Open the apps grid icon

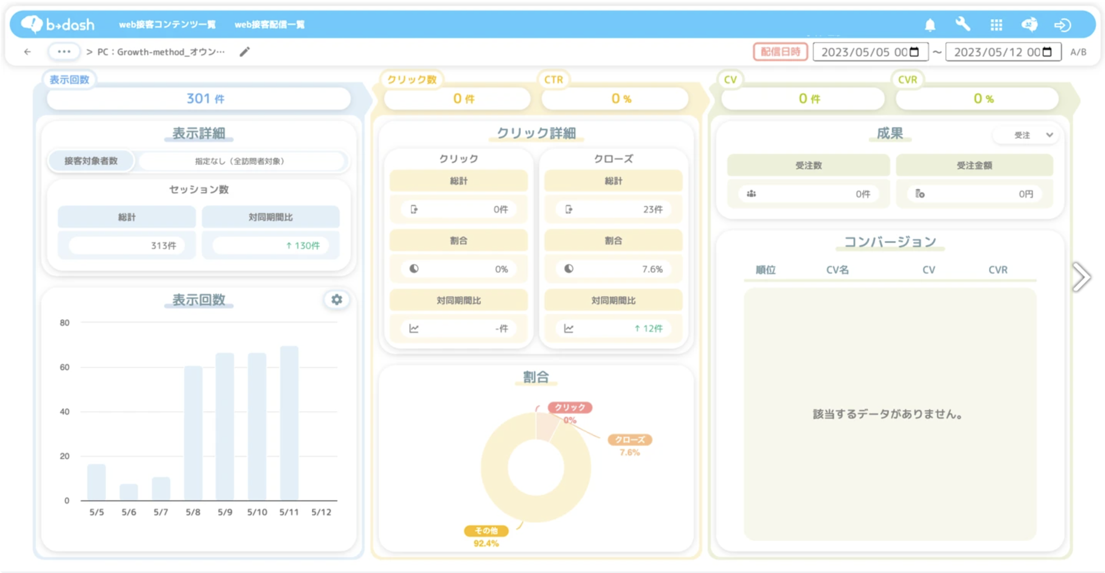[x=996, y=25]
